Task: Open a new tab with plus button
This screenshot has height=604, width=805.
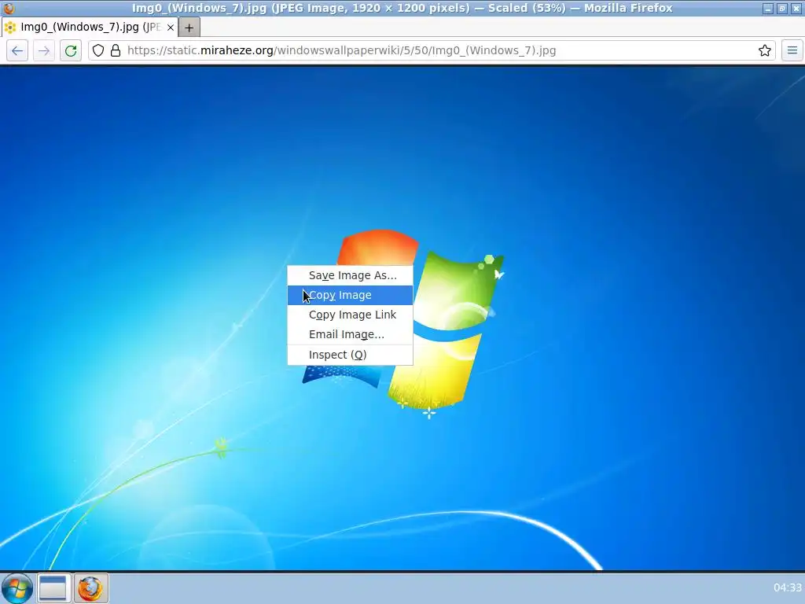Action: pyautogui.click(x=189, y=28)
